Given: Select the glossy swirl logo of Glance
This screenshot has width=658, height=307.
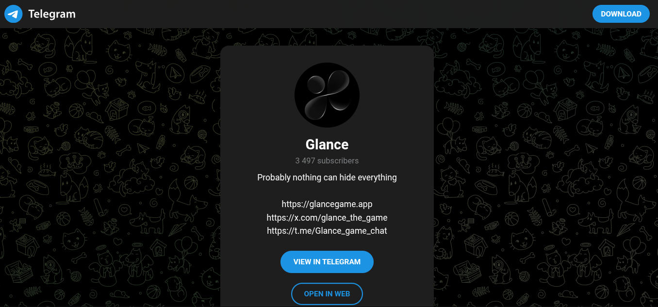Looking at the screenshot, I should tap(328, 95).
